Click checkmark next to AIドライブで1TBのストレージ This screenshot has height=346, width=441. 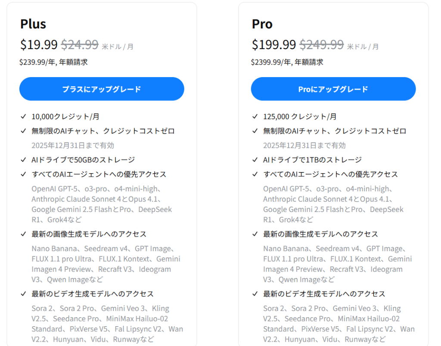coord(255,160)
